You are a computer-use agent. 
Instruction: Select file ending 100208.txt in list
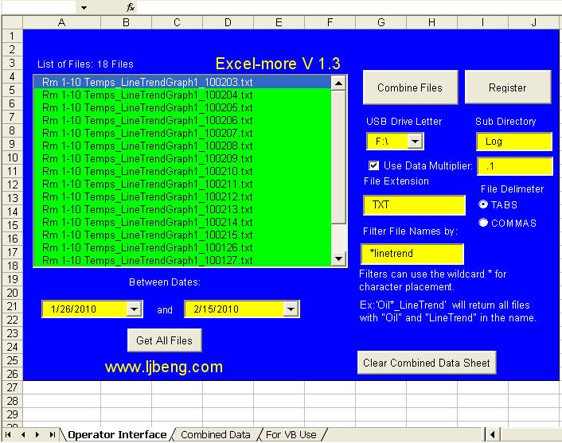[182, 146]
